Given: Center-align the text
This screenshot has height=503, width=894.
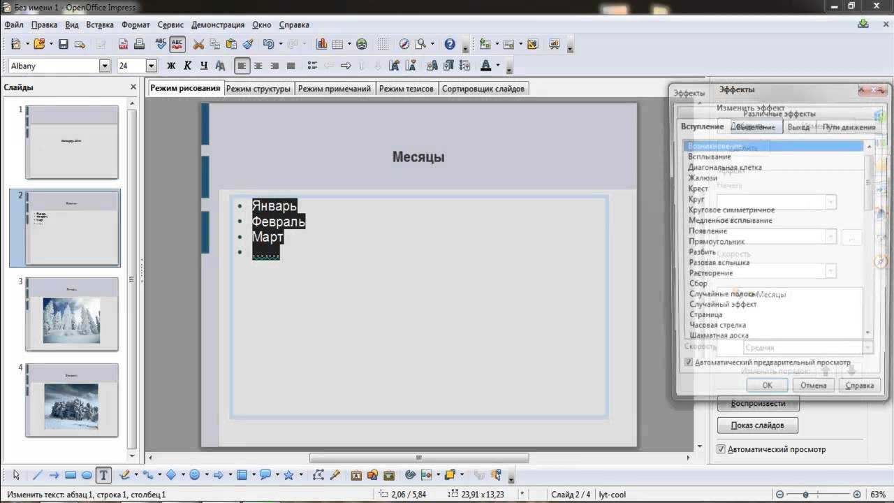Looking at the screenshot, I should (258, 66).
